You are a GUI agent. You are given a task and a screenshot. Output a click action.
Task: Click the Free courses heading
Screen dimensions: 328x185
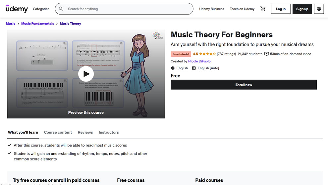click(131, 180)
